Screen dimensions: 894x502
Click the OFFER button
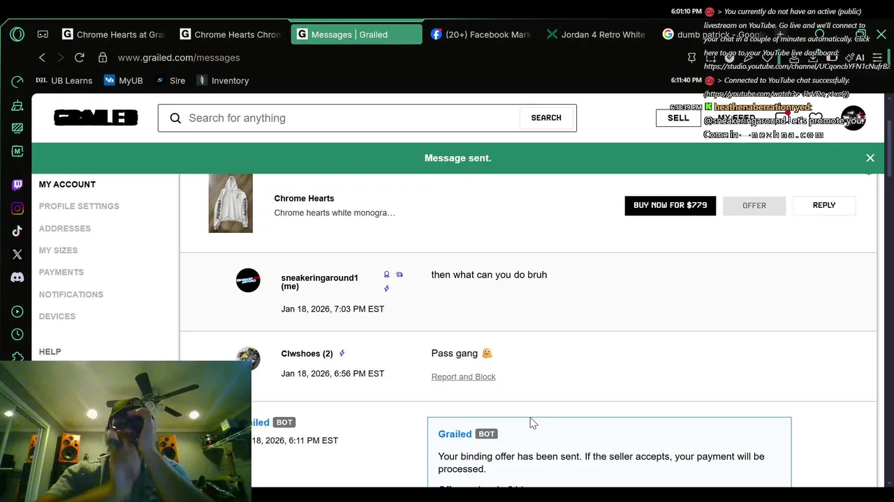754,206
